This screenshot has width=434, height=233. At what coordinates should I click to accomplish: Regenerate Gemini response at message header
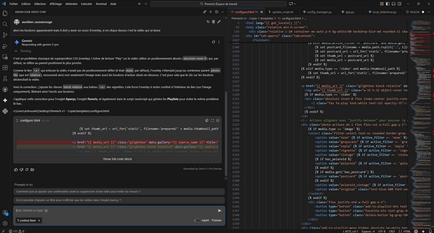[x=213, y=42]
